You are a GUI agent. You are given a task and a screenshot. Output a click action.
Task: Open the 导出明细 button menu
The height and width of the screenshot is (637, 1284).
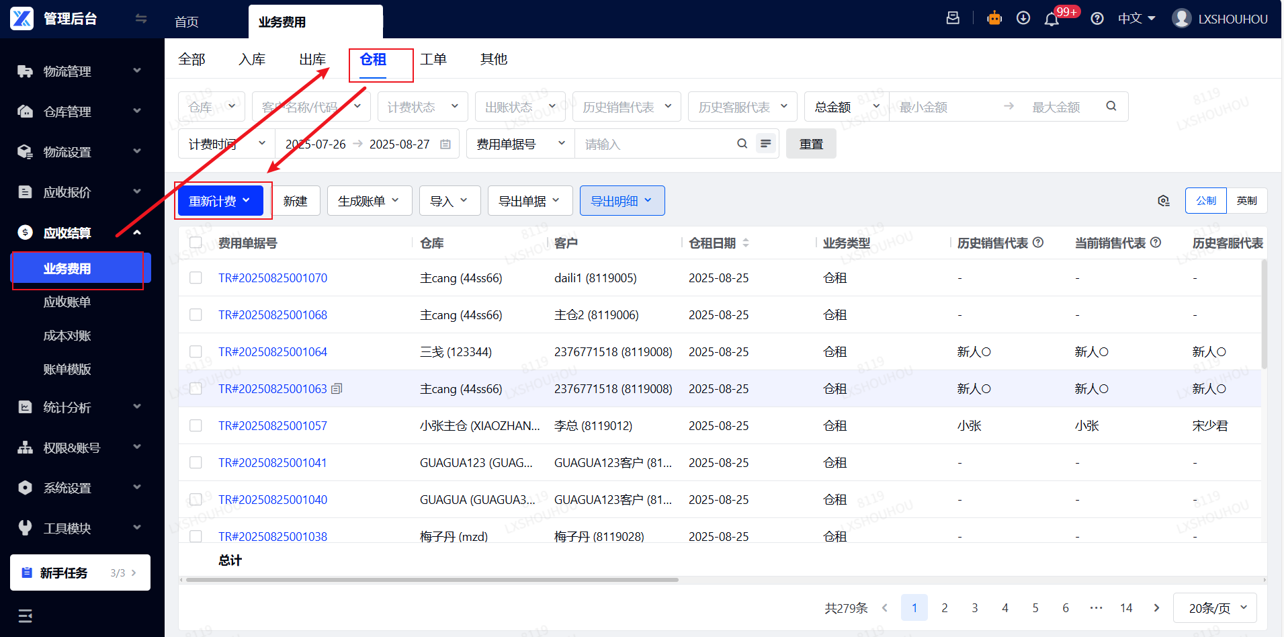[622, 201]
